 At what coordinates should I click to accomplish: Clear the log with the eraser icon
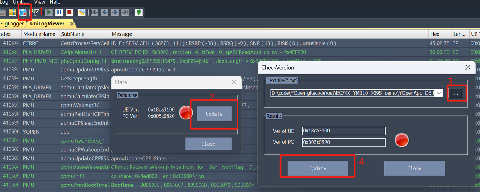click(81, 12)
